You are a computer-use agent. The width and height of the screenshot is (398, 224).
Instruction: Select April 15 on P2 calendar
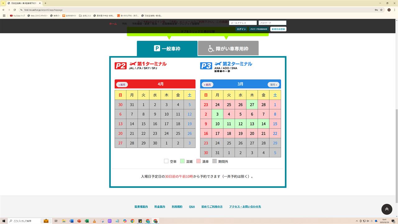click(x=143, y=124)
